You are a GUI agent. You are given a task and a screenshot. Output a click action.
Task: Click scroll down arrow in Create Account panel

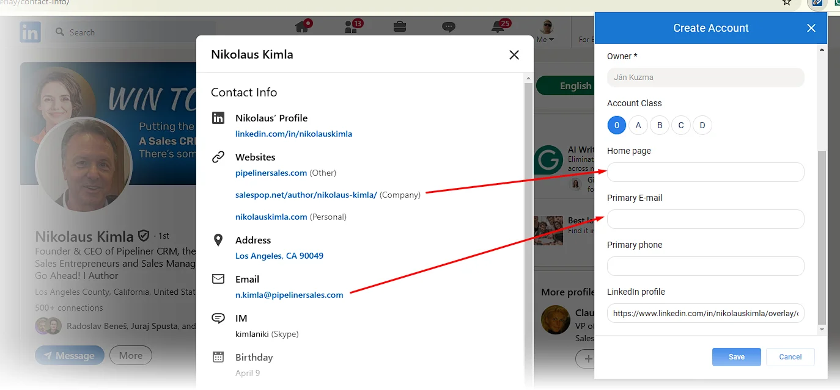[822, 330]
